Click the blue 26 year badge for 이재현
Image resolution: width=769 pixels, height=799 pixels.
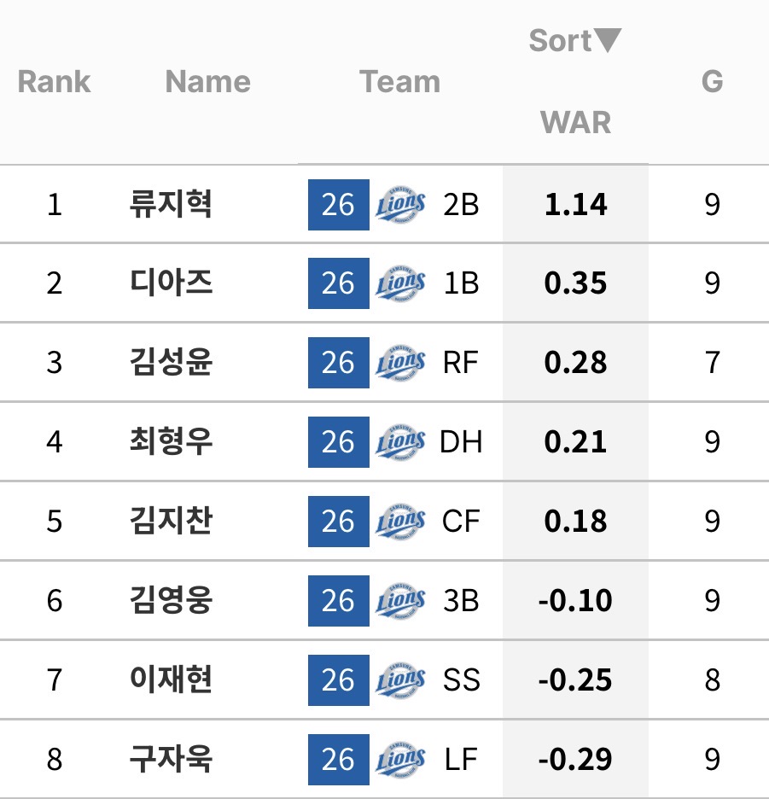click(x=338, y=680)
